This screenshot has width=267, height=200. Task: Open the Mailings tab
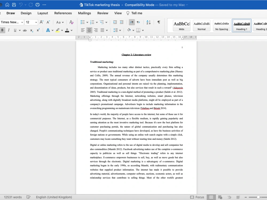(x=84, y=13)
